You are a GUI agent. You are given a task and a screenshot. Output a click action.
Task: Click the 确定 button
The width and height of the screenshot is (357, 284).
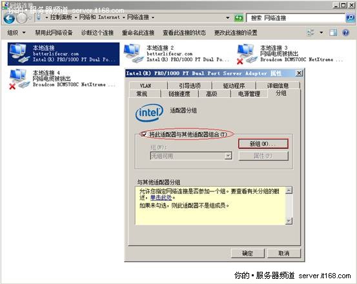coord(248,253)
